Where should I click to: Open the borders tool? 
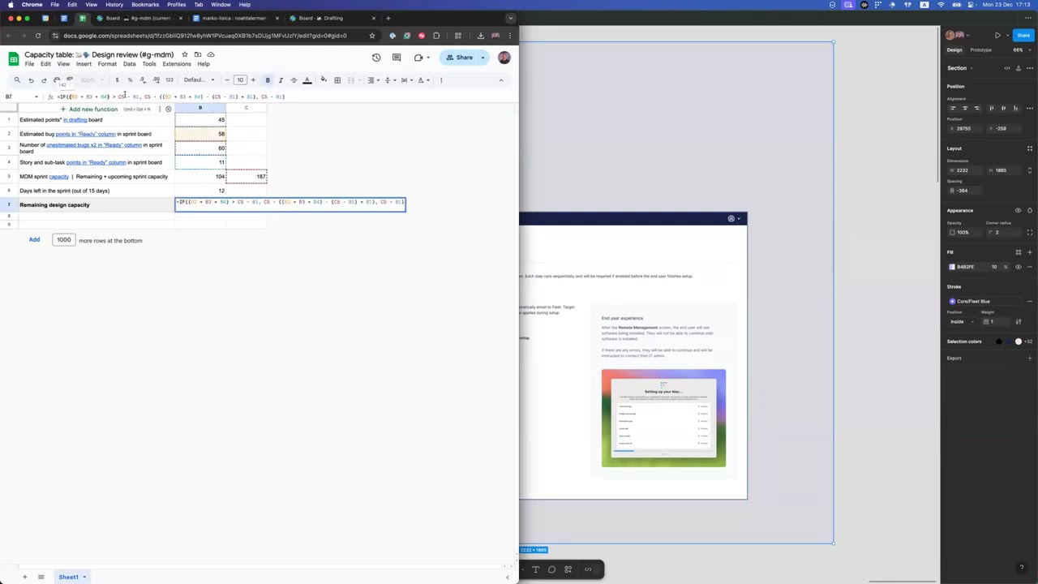pyautogui.click(x=337, y=80)
